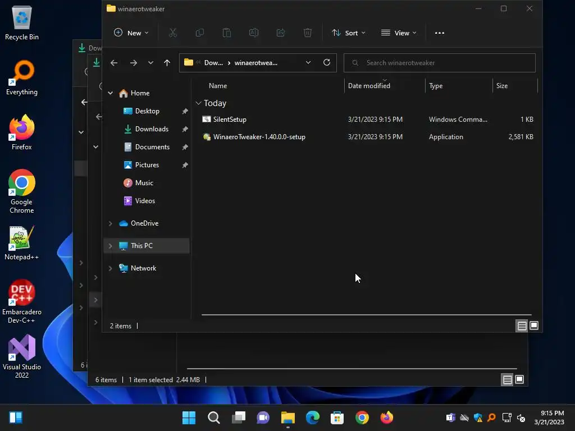Collapse the Home tree node
This screenshot has height=431, width=575.
(111, 93)
